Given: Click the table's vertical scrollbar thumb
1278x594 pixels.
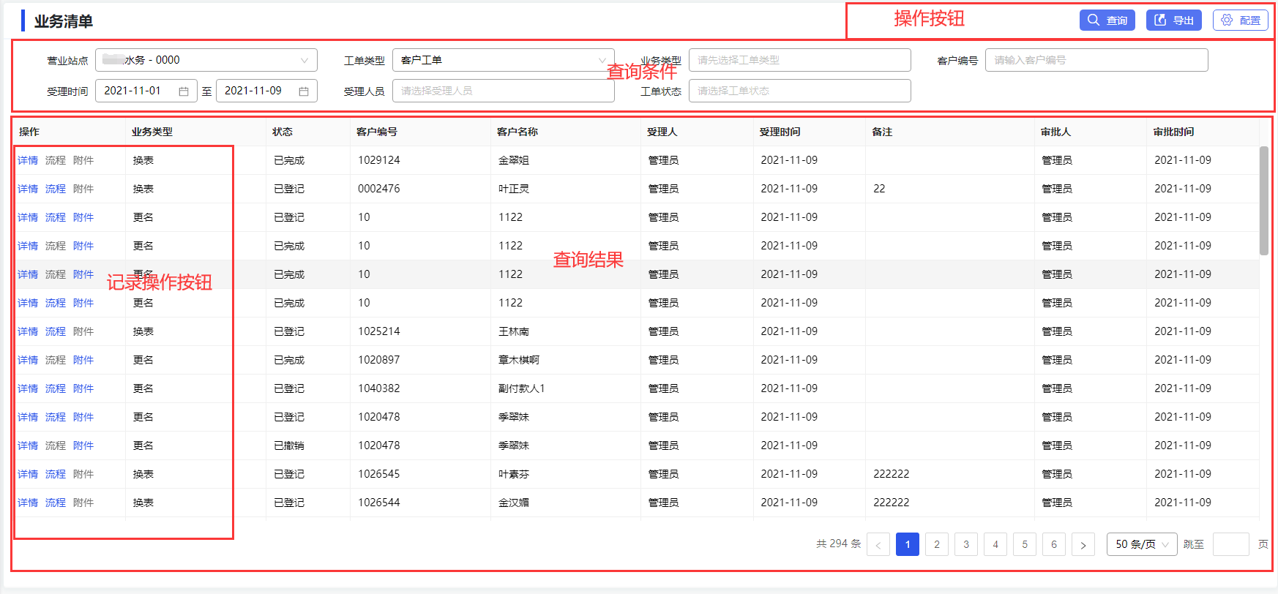Looking at the screenshot, I should 1264,200.
